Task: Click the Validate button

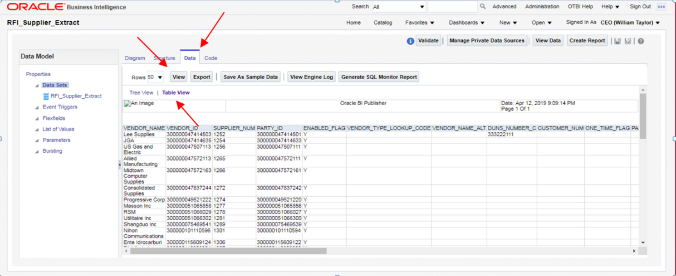Action: (x=428, y=41)
